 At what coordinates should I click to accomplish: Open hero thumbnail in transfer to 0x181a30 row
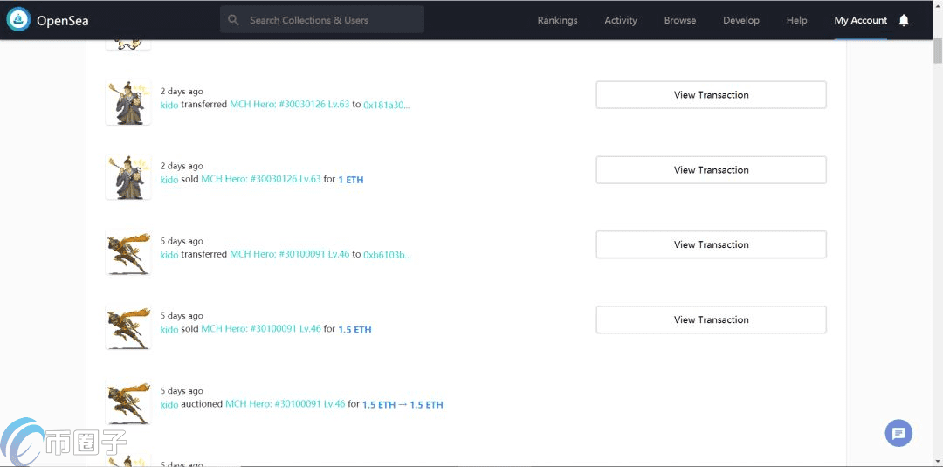click(x=128, y=103)
